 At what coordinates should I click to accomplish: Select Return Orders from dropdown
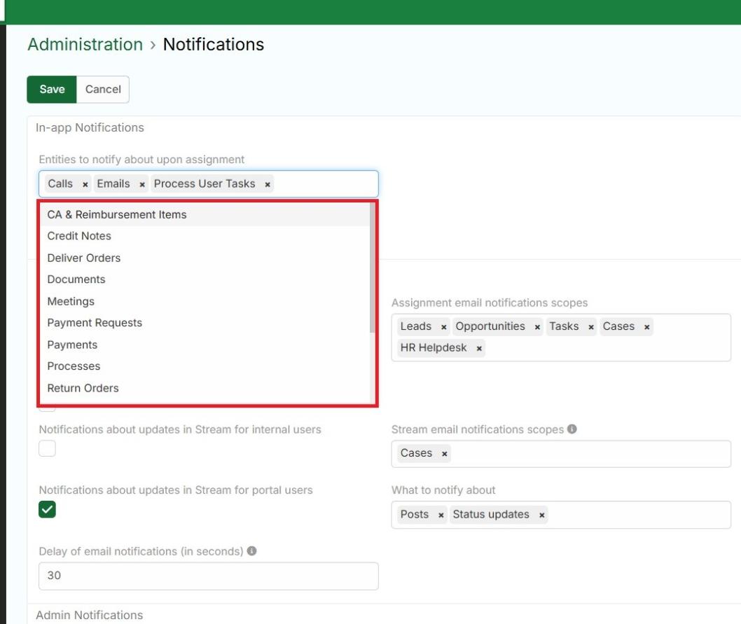click(x=83, y=388)
